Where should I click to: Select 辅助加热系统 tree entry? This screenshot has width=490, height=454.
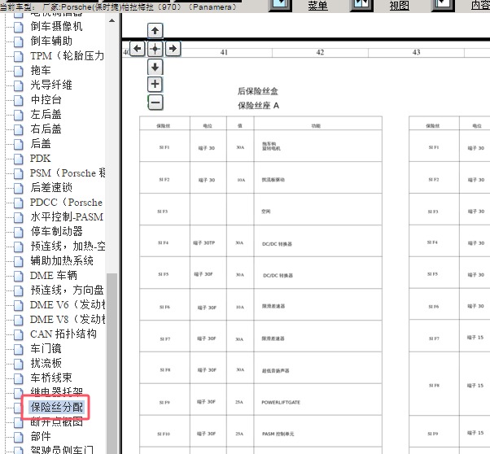click(x=62, y=260)
